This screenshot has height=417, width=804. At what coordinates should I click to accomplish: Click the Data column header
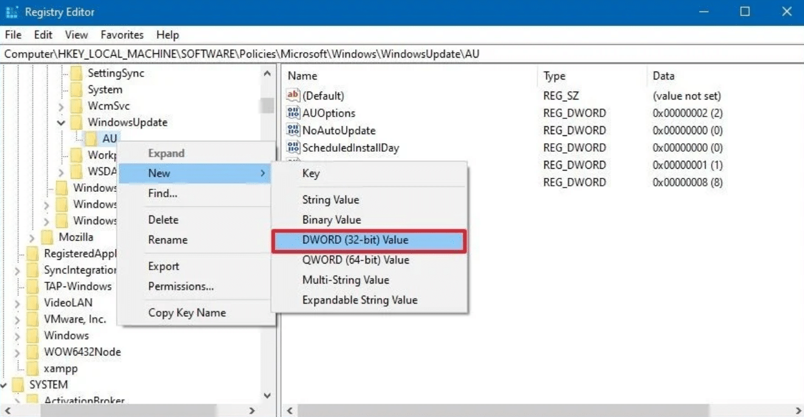663,76
